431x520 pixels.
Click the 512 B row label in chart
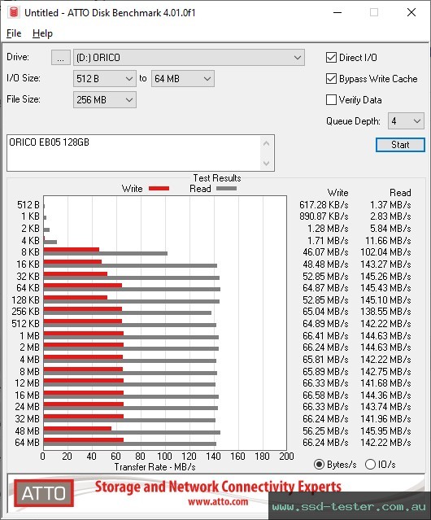28,205
